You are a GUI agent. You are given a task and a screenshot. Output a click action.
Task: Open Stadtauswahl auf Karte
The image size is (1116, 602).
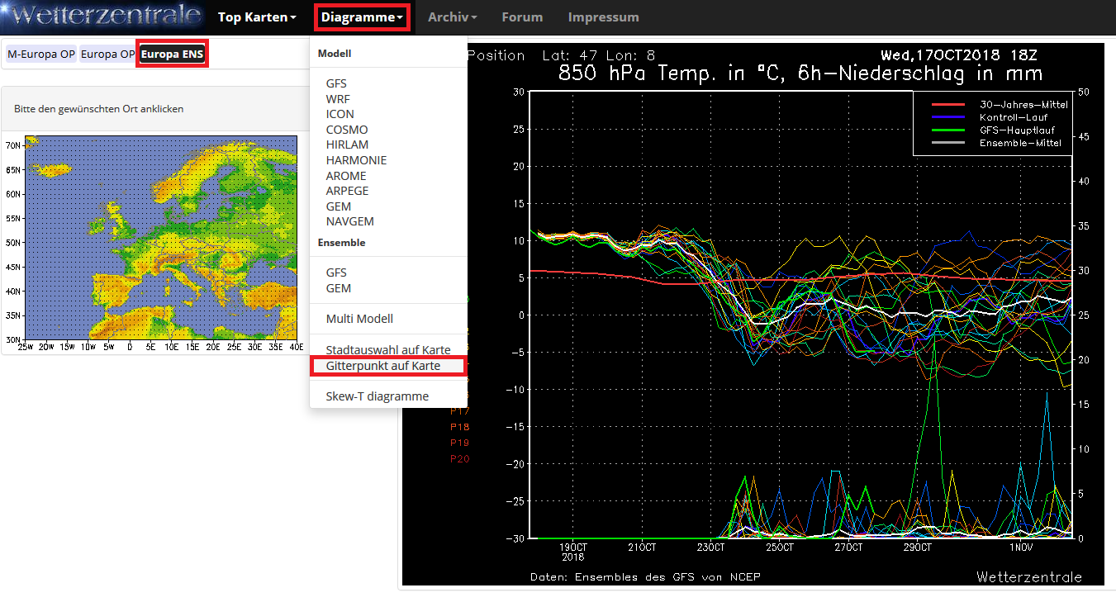tap(388, 350)
